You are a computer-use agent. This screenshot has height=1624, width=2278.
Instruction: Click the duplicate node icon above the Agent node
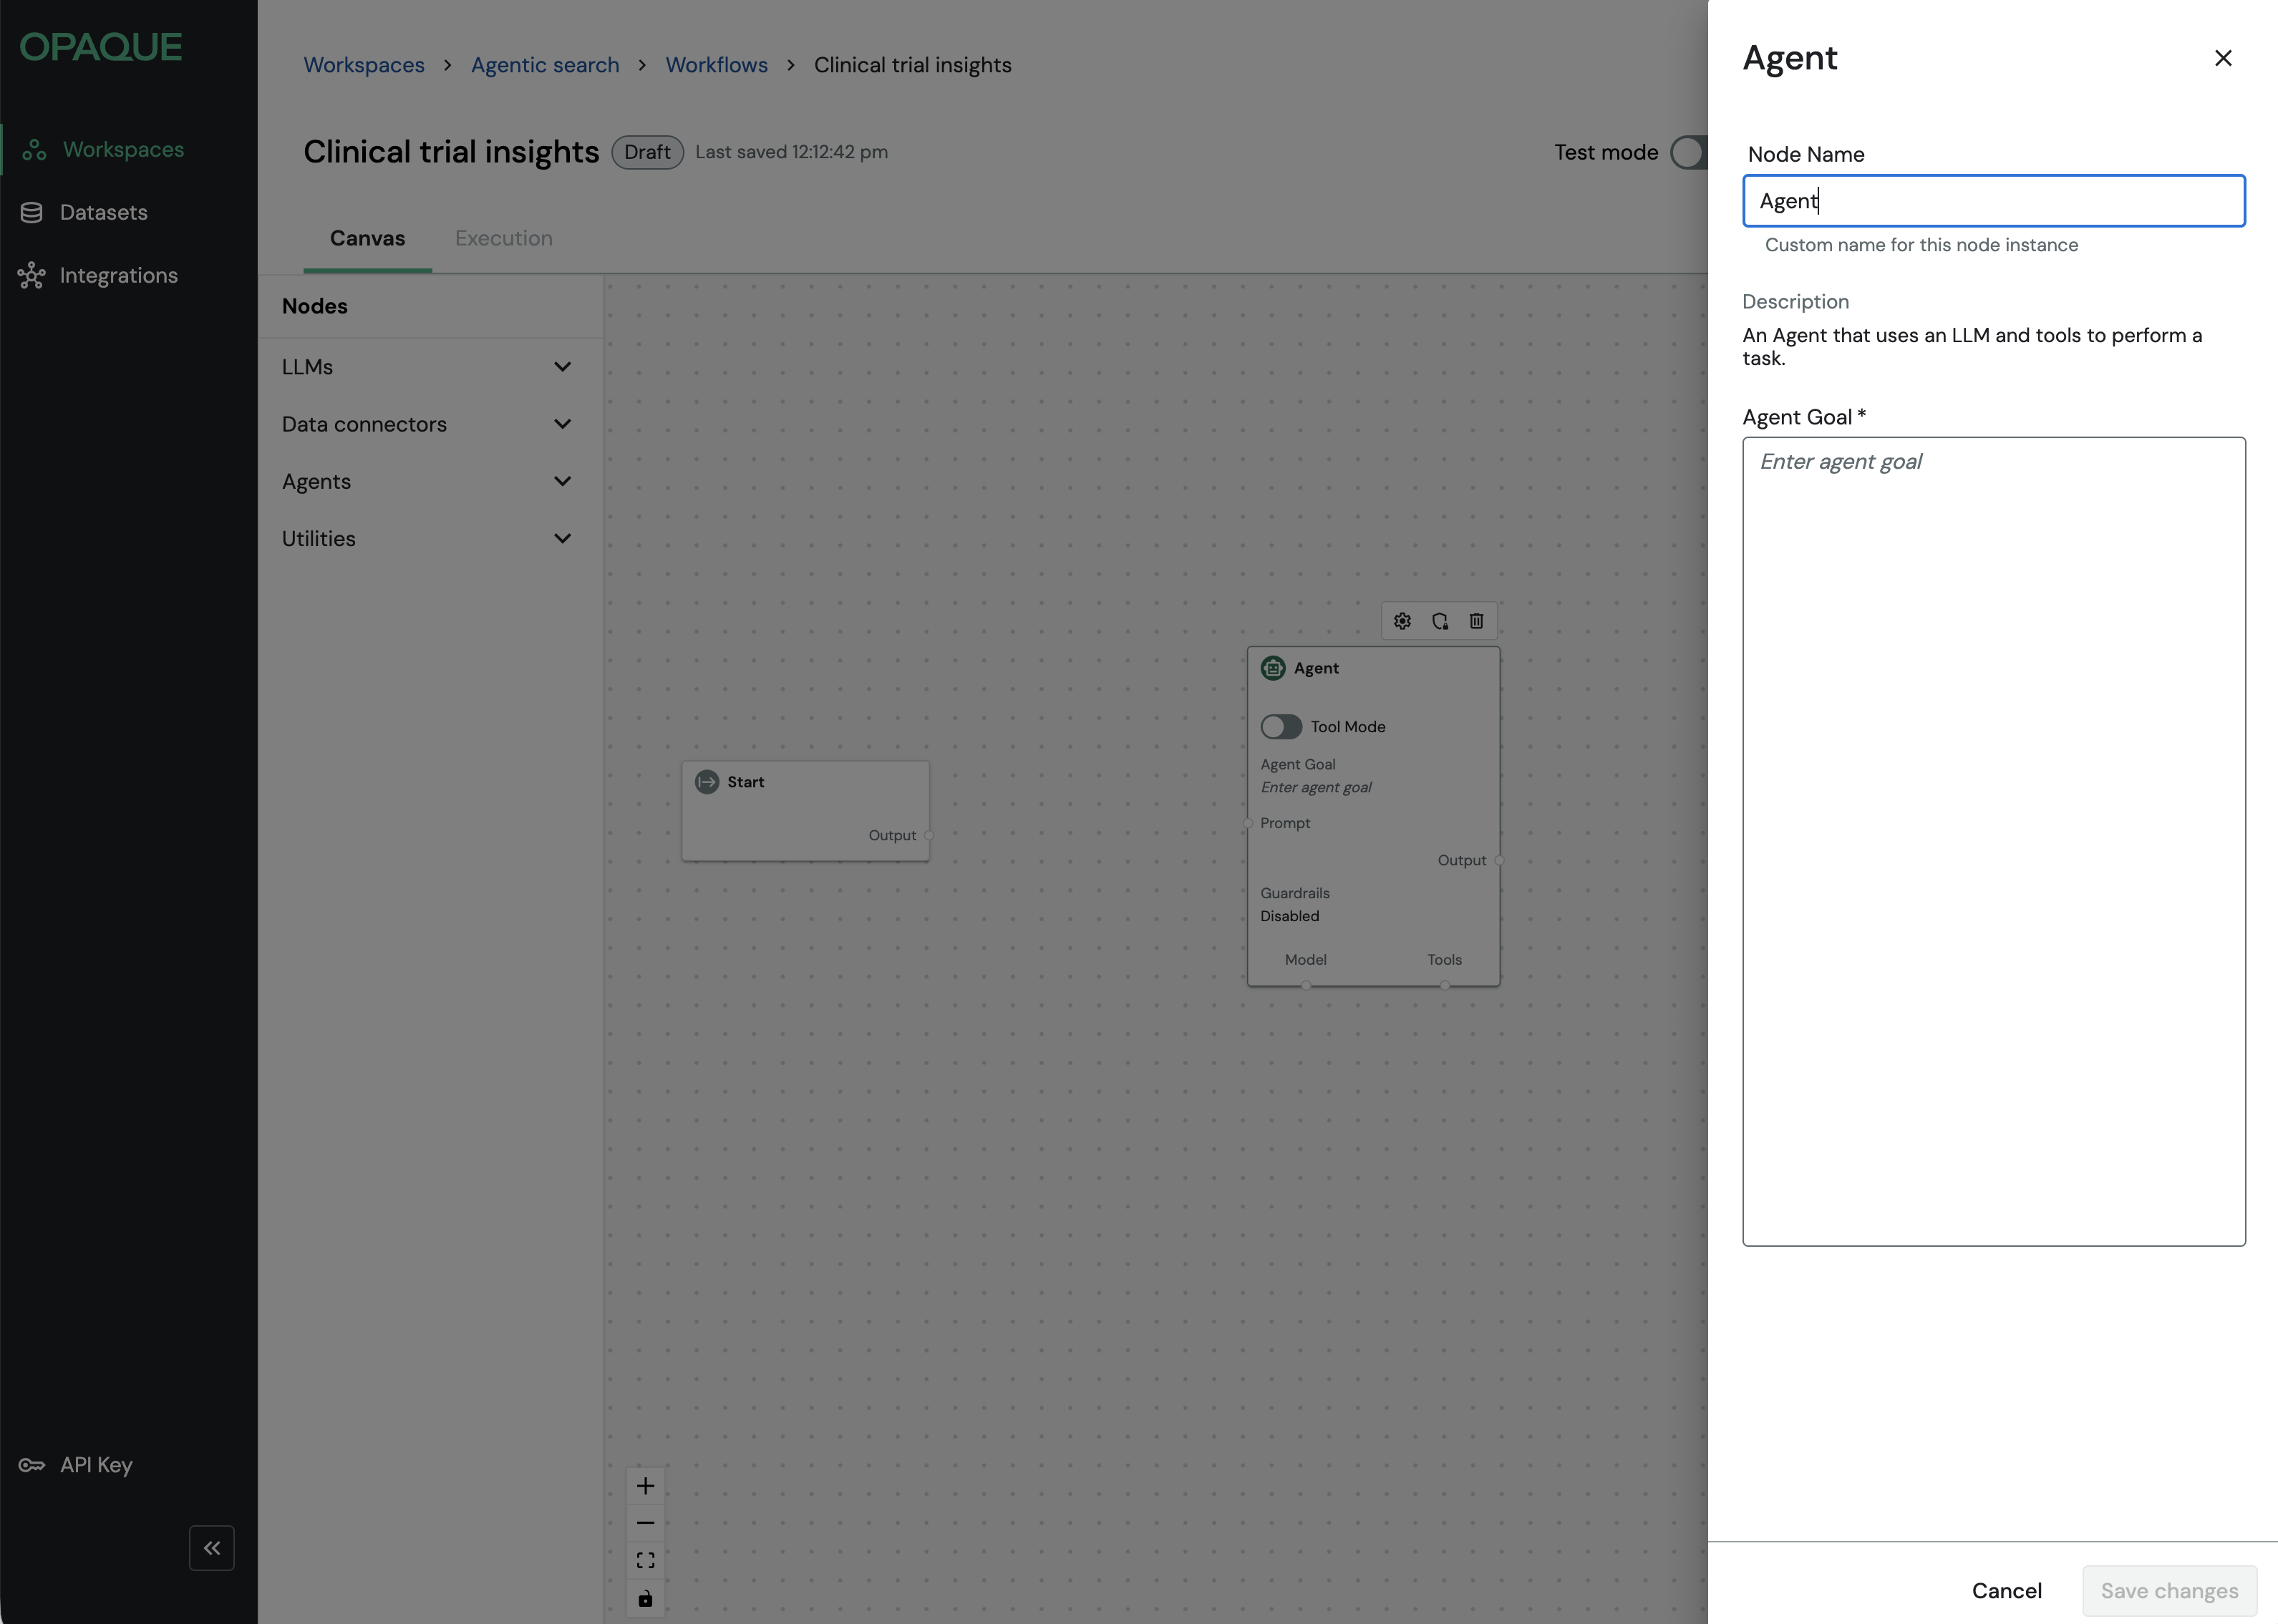tap(1440, 621)
